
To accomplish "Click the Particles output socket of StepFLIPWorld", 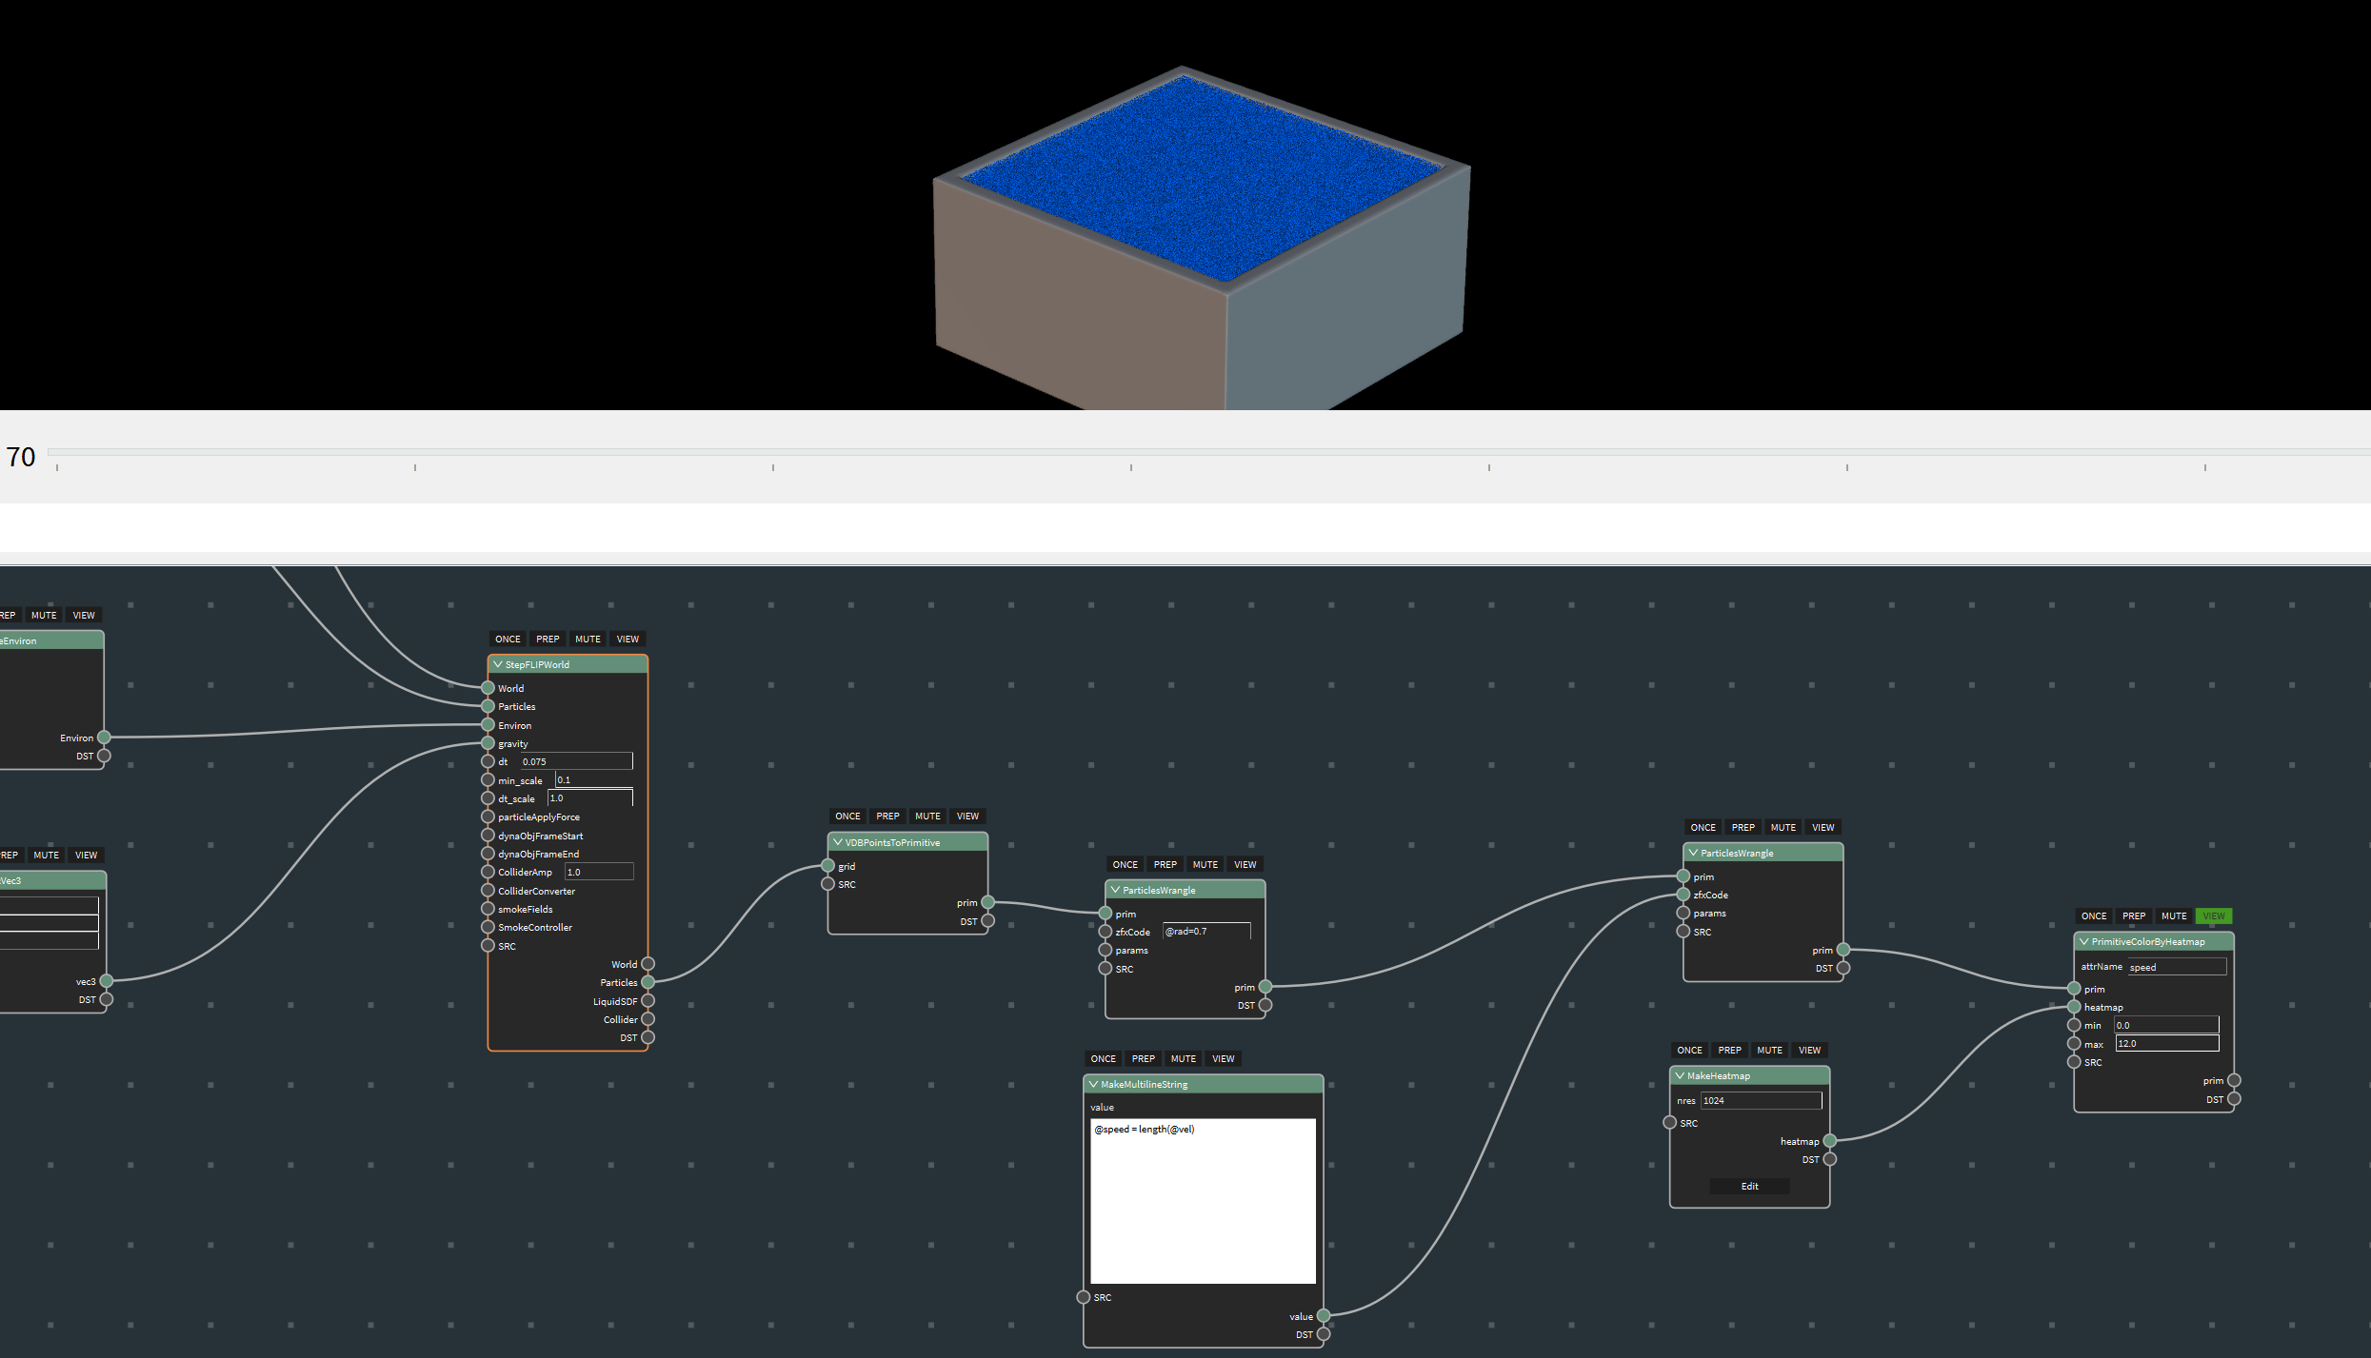I will pos(648,982).
